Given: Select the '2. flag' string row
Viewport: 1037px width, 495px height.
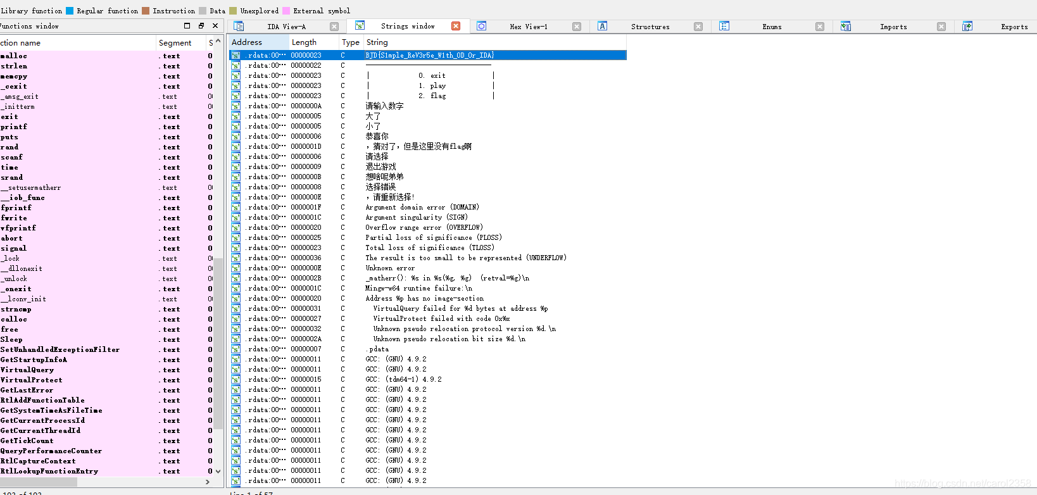Looking at the screenshot, I should (427, 96).
